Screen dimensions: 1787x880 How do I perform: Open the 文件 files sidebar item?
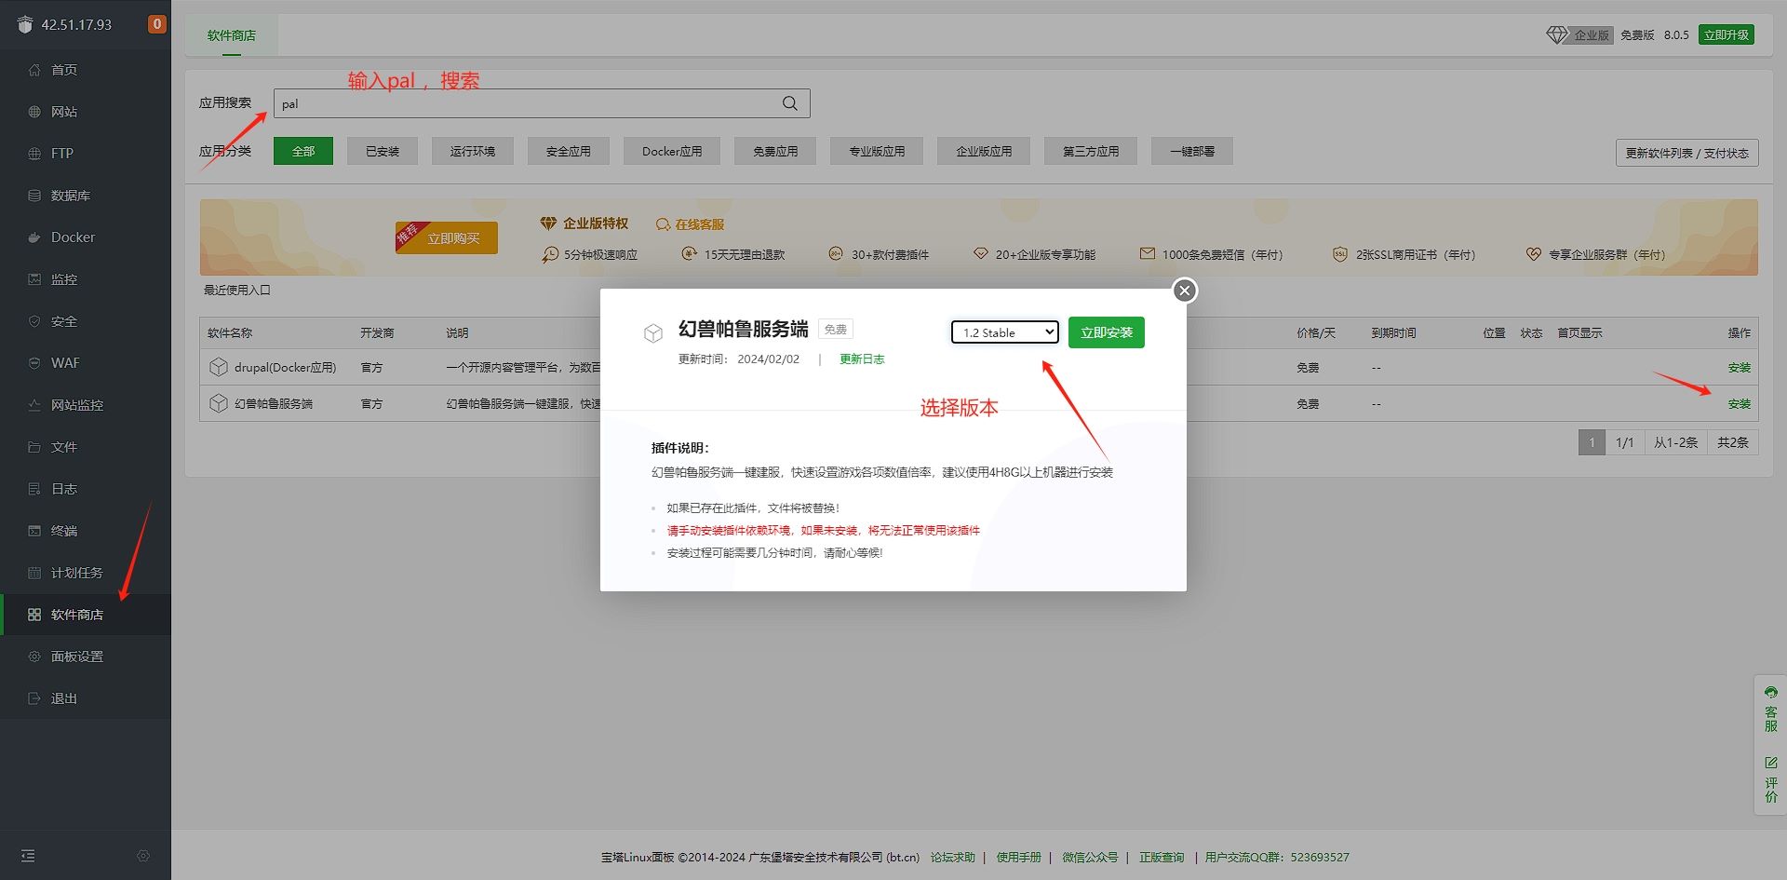click(63, 447)
